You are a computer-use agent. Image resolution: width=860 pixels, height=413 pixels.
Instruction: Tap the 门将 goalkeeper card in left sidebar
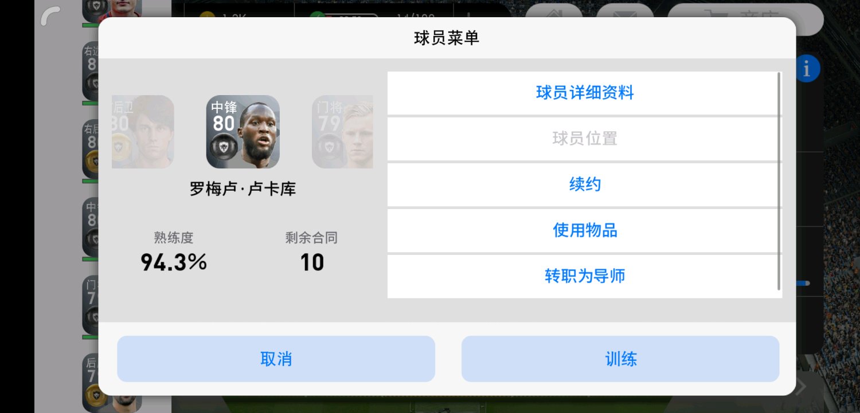[x=91, y=305]
